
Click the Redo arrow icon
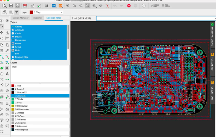coord(121,6)
